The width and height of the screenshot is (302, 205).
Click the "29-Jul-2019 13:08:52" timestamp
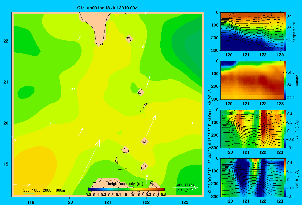click(210, 145)
